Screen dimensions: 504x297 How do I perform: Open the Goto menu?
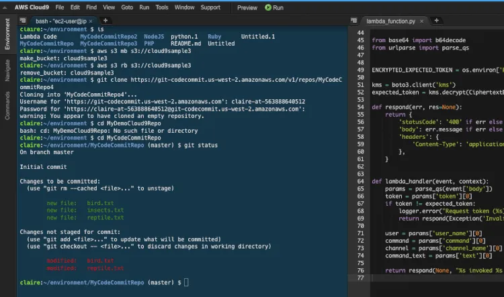point(127,7)
